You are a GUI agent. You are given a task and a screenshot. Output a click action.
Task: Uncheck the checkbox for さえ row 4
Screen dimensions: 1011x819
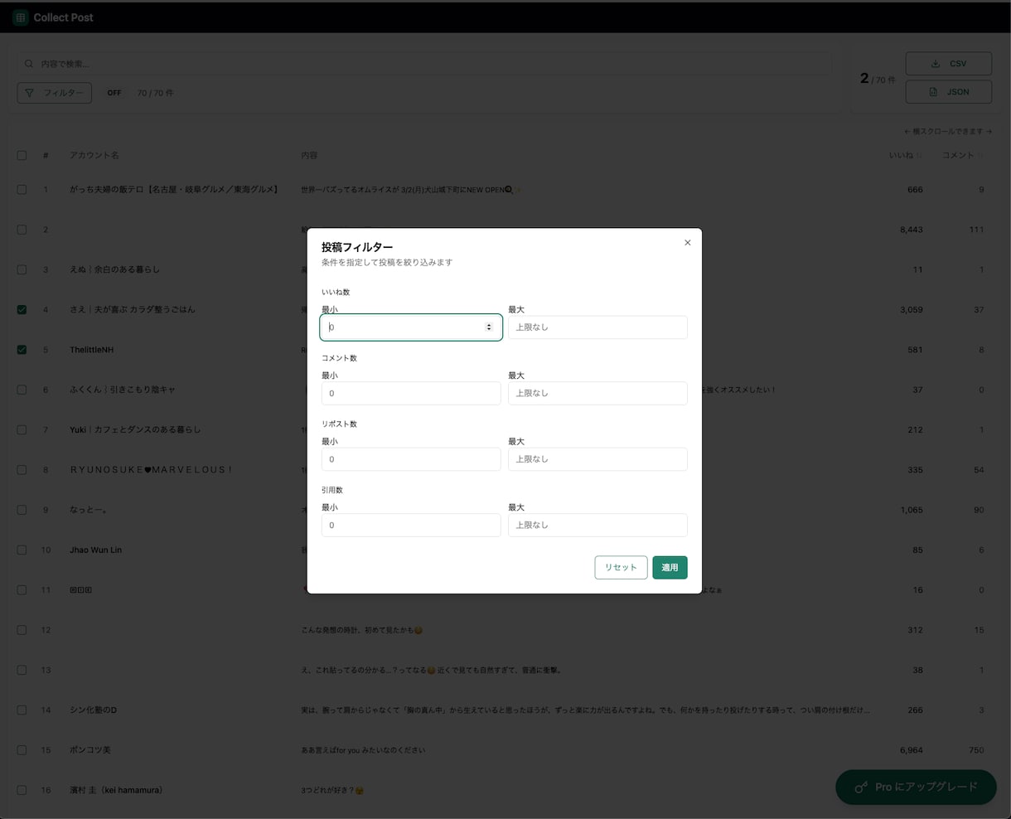tap(22, 310)
